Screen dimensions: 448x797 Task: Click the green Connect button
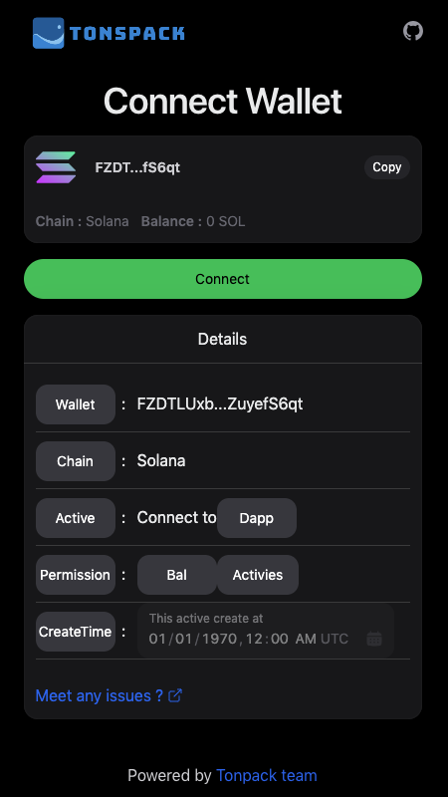pyautogui.click(x=223, y=279)
